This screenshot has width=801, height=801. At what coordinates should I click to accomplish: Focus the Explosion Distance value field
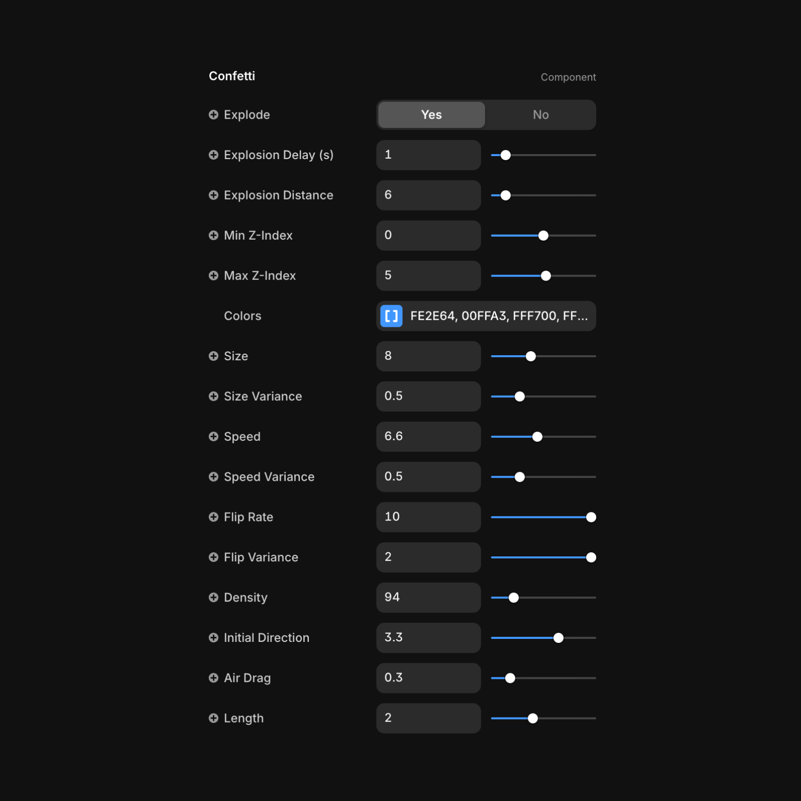pos(429,196)
